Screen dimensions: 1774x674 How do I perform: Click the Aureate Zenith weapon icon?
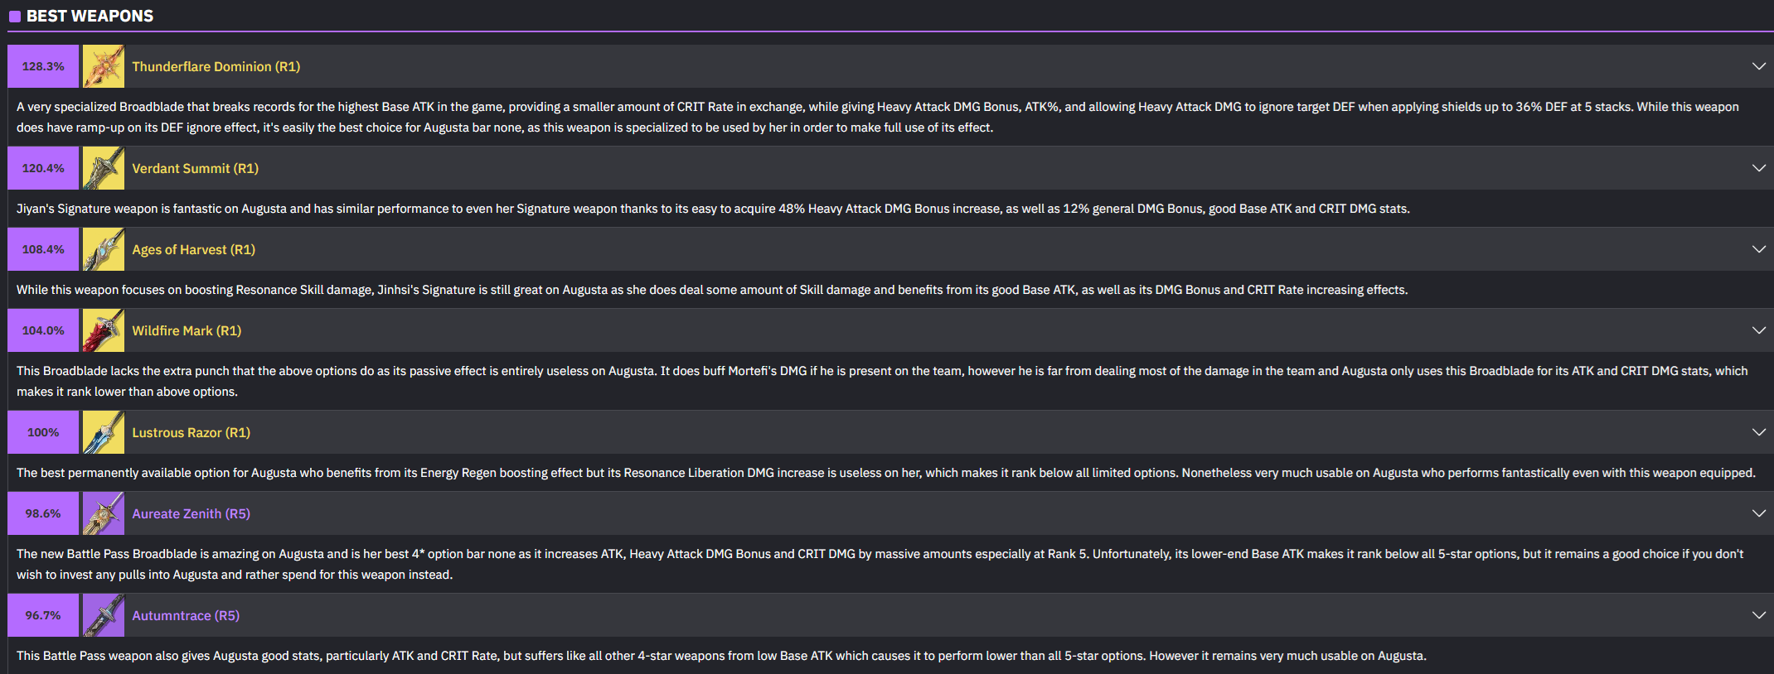tap(104, 513)
